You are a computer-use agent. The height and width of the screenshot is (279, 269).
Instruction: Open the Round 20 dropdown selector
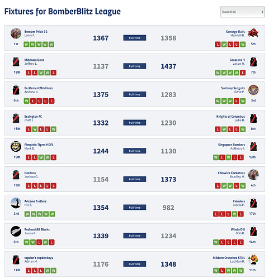coord(242,12)
